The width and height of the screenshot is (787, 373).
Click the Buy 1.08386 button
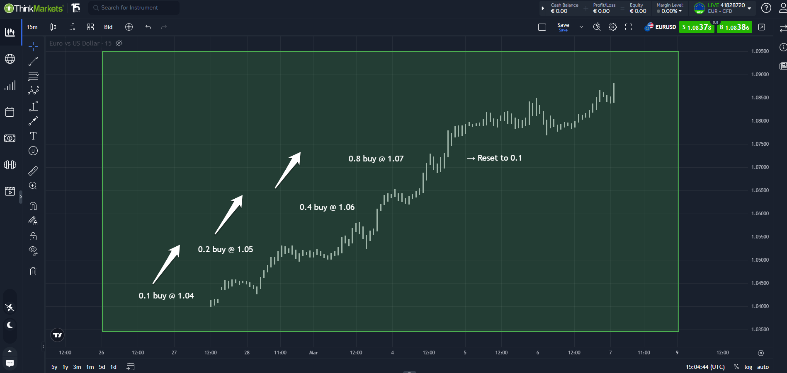[734, 27]
